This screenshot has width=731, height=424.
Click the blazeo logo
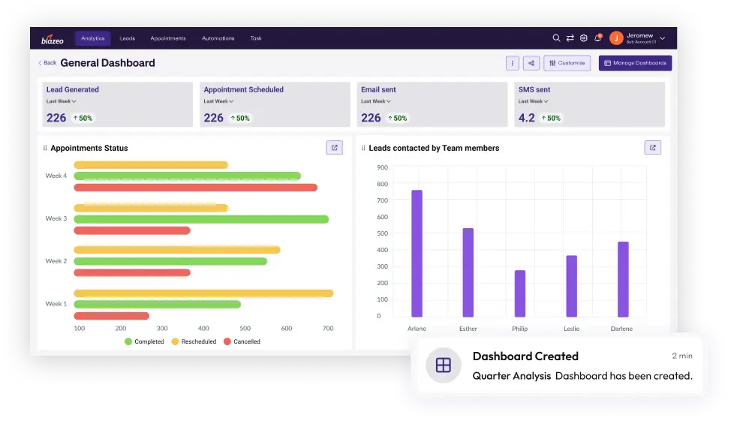pos(52,39)
